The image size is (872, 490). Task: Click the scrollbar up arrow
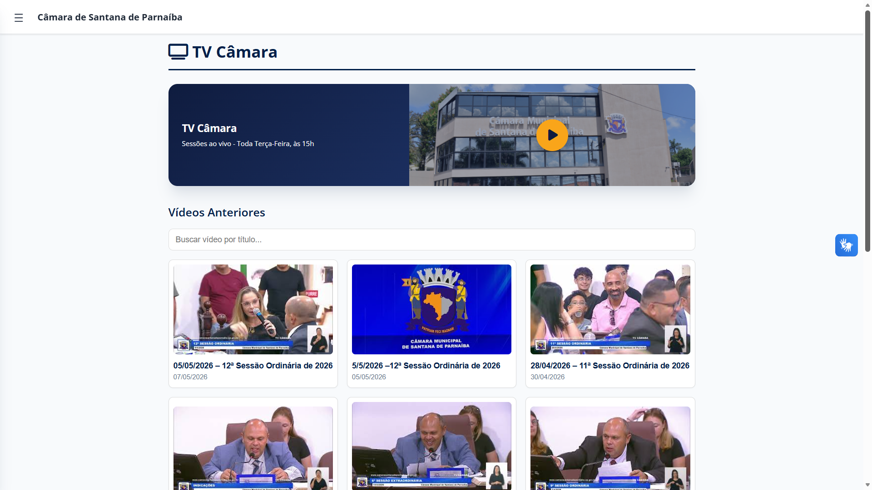click(x=867, y=5)
